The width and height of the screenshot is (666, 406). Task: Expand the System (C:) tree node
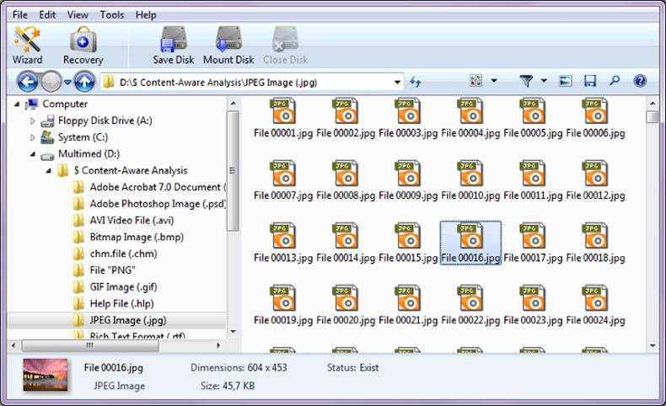[x=33, y=137]
